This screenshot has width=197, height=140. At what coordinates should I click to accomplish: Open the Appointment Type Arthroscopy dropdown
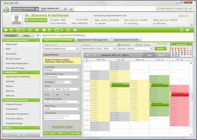coord(62,77)
